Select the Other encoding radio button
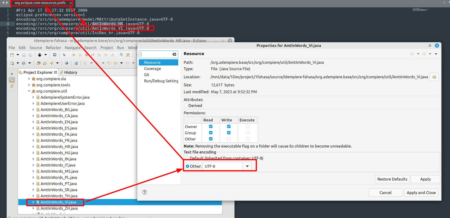The image size is (450, 218). click(187, 166)
